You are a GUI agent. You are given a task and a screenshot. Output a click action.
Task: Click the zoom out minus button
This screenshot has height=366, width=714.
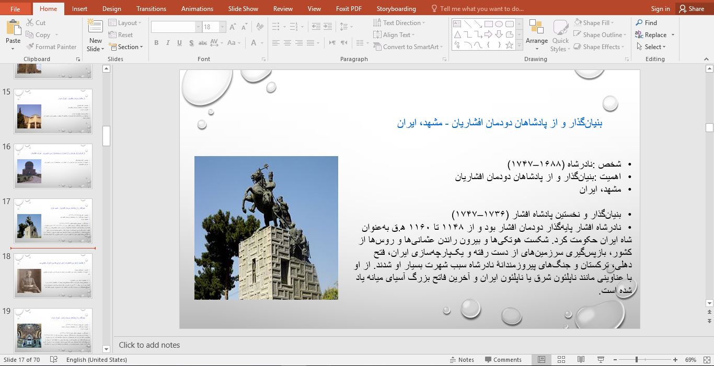(x=615, y=360)
